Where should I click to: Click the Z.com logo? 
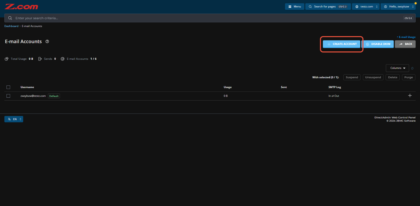pyautogui.click(x=21, y=6)
